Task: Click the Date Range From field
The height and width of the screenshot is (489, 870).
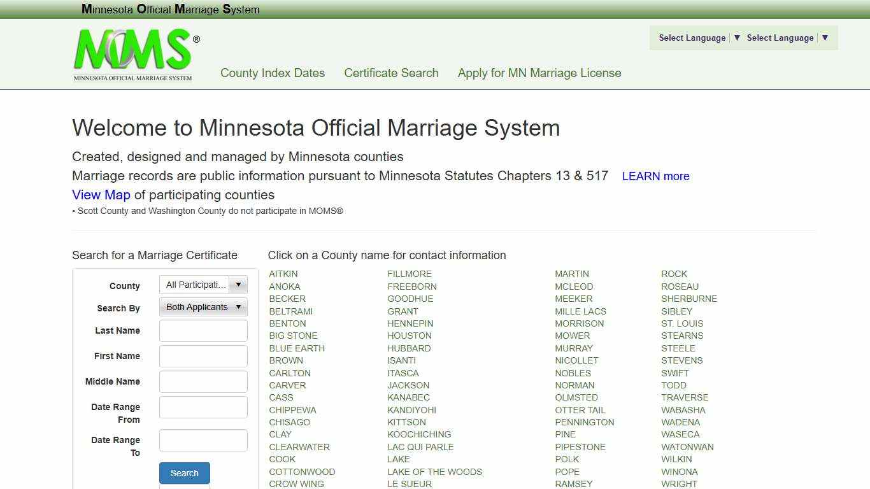Action: [x=203, y=407]
